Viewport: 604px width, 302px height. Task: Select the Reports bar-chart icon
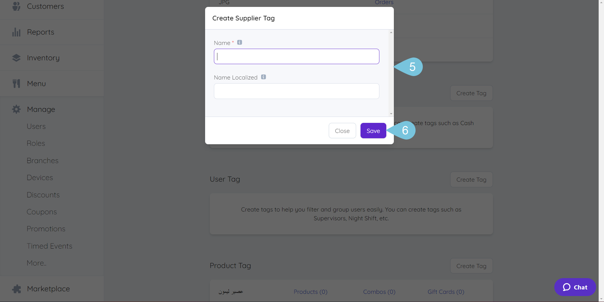pos(16,32)
